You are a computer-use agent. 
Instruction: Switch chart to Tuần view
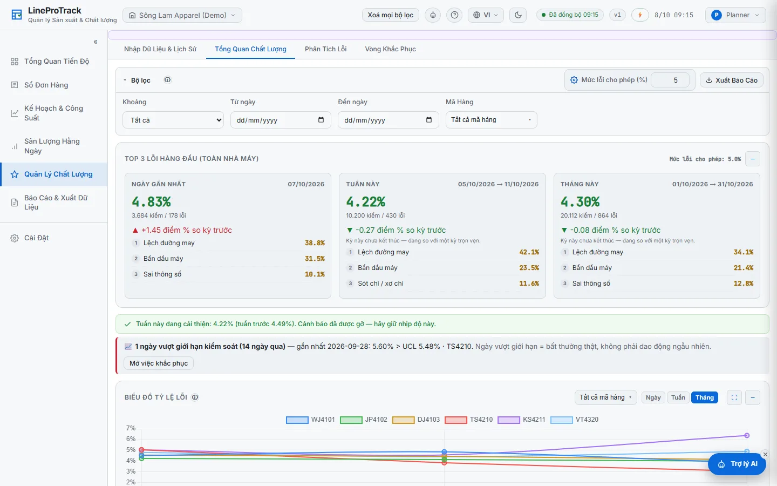pos(678,397)
